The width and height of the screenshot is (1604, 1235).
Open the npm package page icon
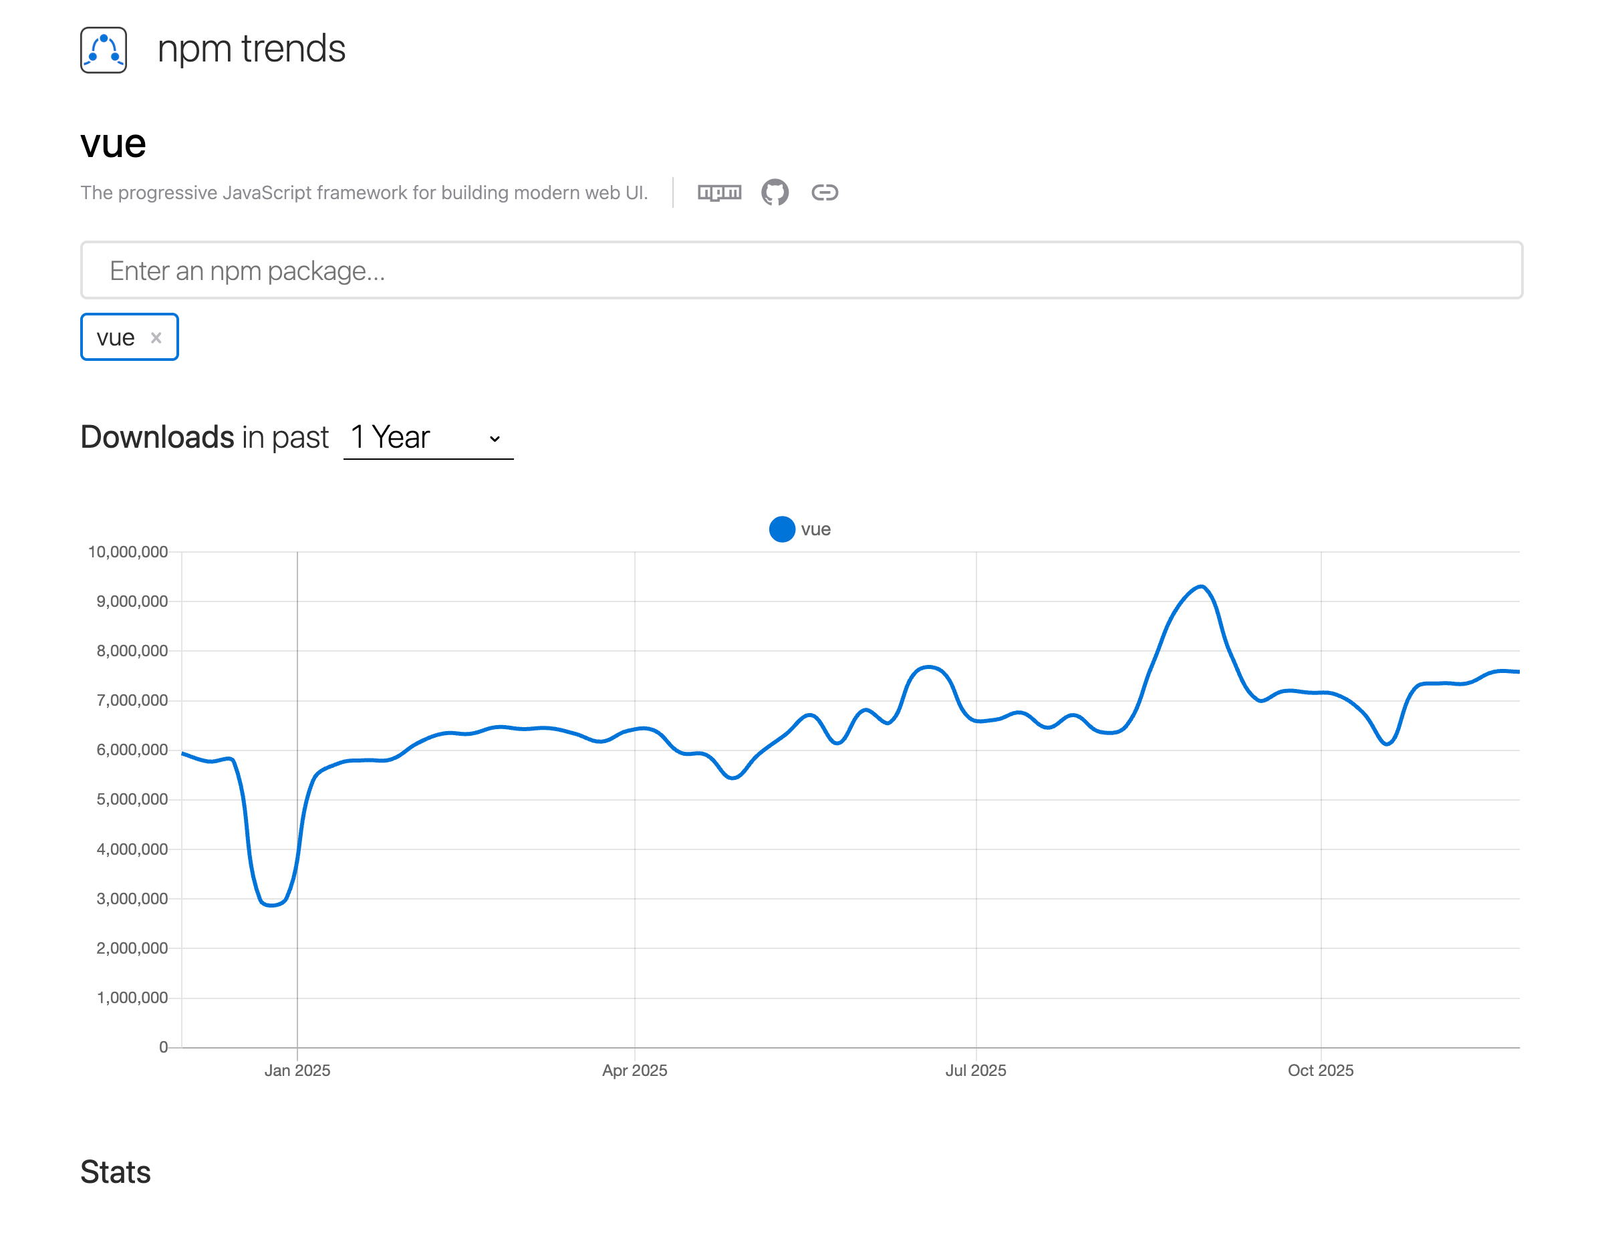(x=719, y=192)
